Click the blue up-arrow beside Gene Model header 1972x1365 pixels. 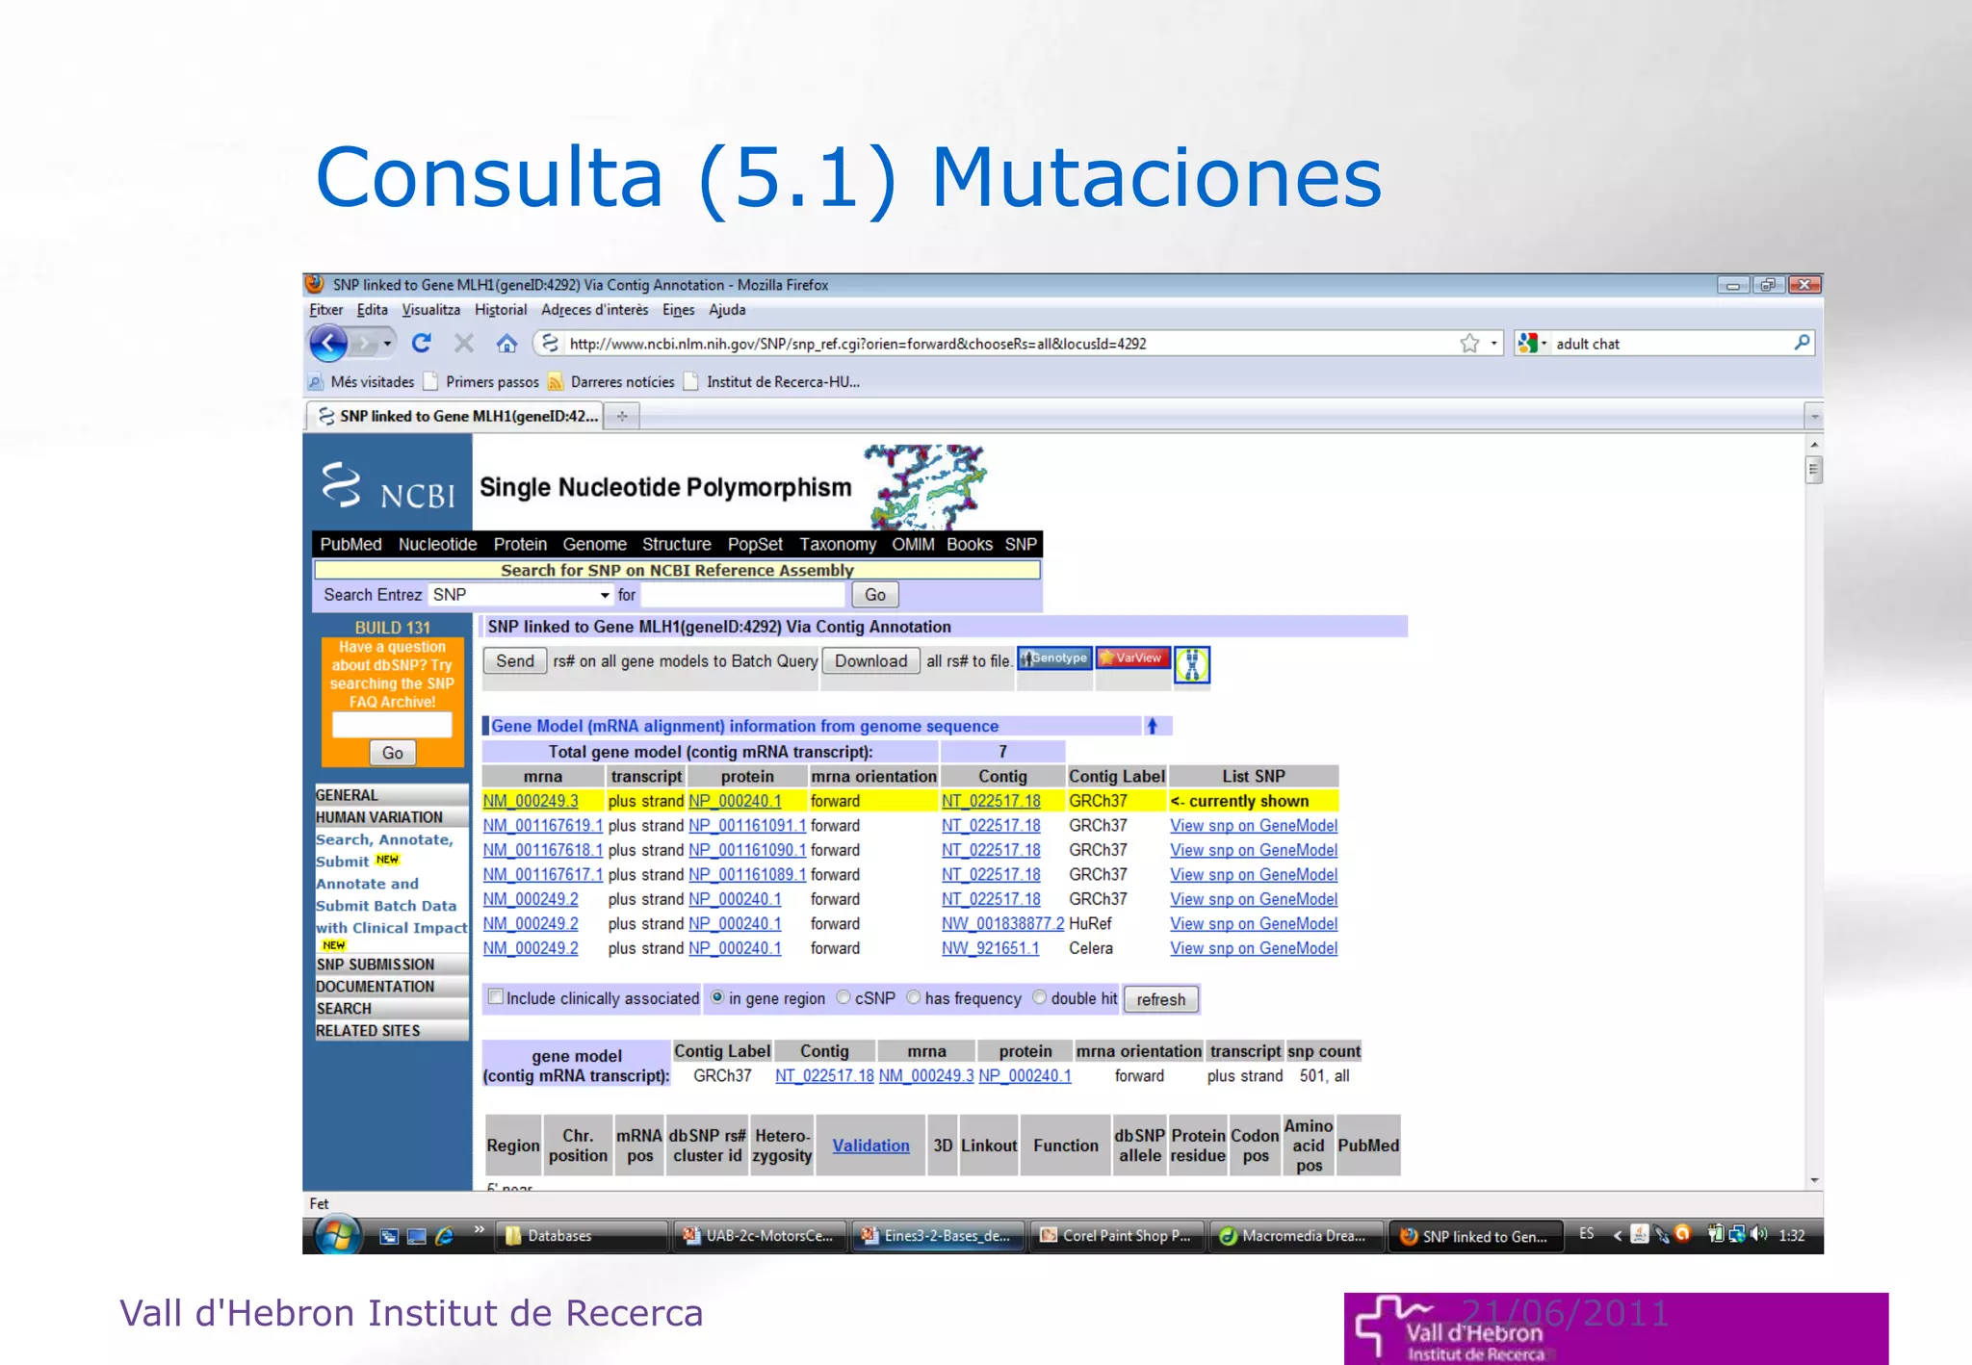(1152, 726)
